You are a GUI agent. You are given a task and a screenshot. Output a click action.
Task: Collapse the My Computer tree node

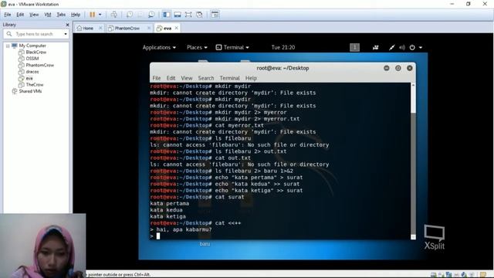pos(8,46)
